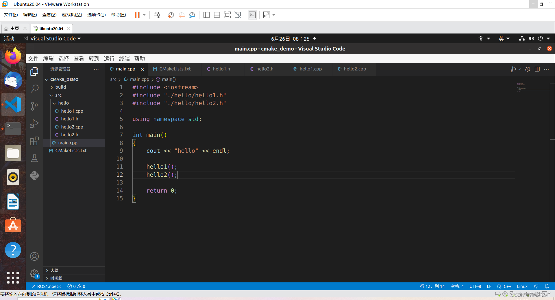The image size is (555, 300).
Task: Open Thunderbird mail from the dock
Action: click(13, 80)
